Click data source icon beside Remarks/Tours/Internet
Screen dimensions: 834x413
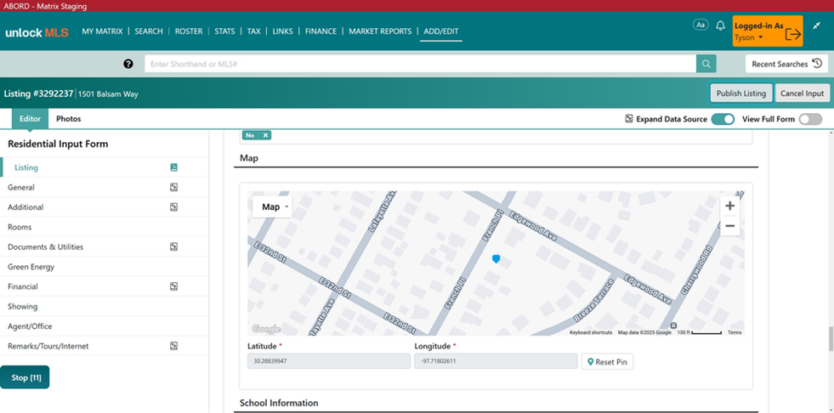[174, 346]
